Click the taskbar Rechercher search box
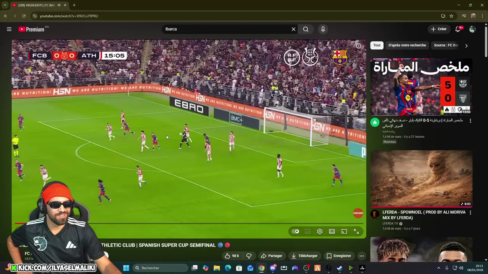The height and width of the screenshot is (274, 488). coord(160,268)
